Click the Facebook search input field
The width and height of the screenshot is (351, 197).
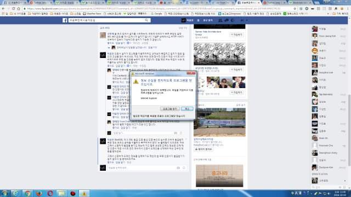point(106,20)
